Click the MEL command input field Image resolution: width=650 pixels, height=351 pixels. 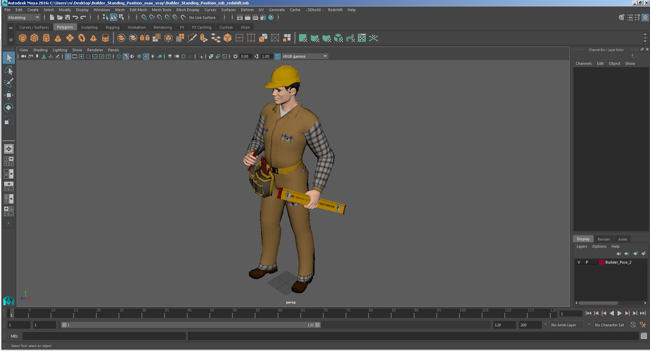coord(104,336)
